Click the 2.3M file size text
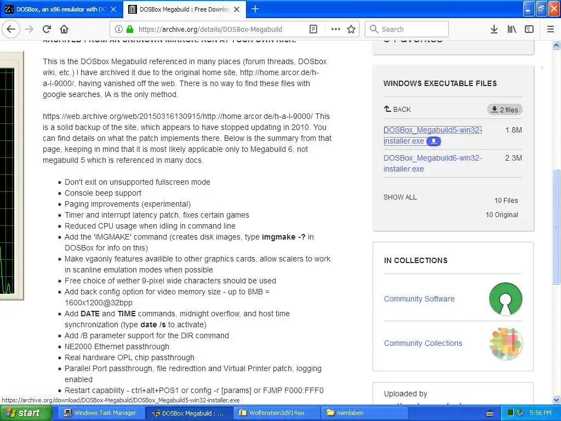 point(513,158)
